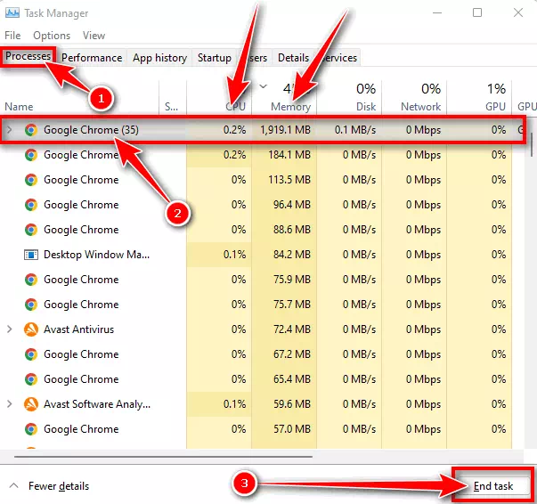Open the Details tab
The height and width of the screenshot is (504, 537).
click(294, 58)
